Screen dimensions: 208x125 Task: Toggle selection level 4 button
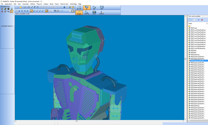(x=40, y=11)
